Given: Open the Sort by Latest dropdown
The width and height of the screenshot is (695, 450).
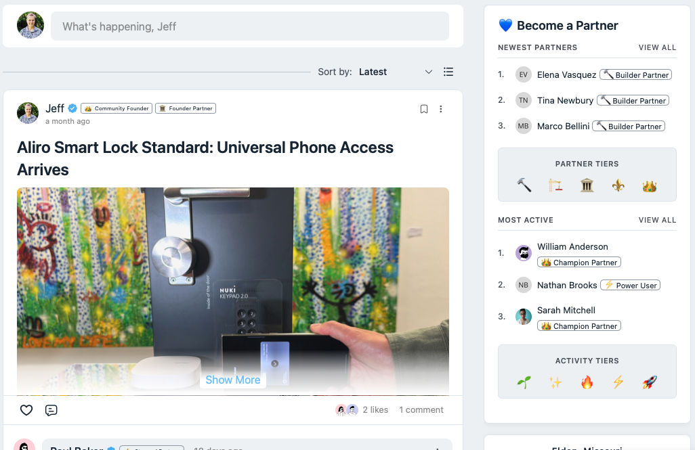Looking at the screenshot, I should (396, 72).
